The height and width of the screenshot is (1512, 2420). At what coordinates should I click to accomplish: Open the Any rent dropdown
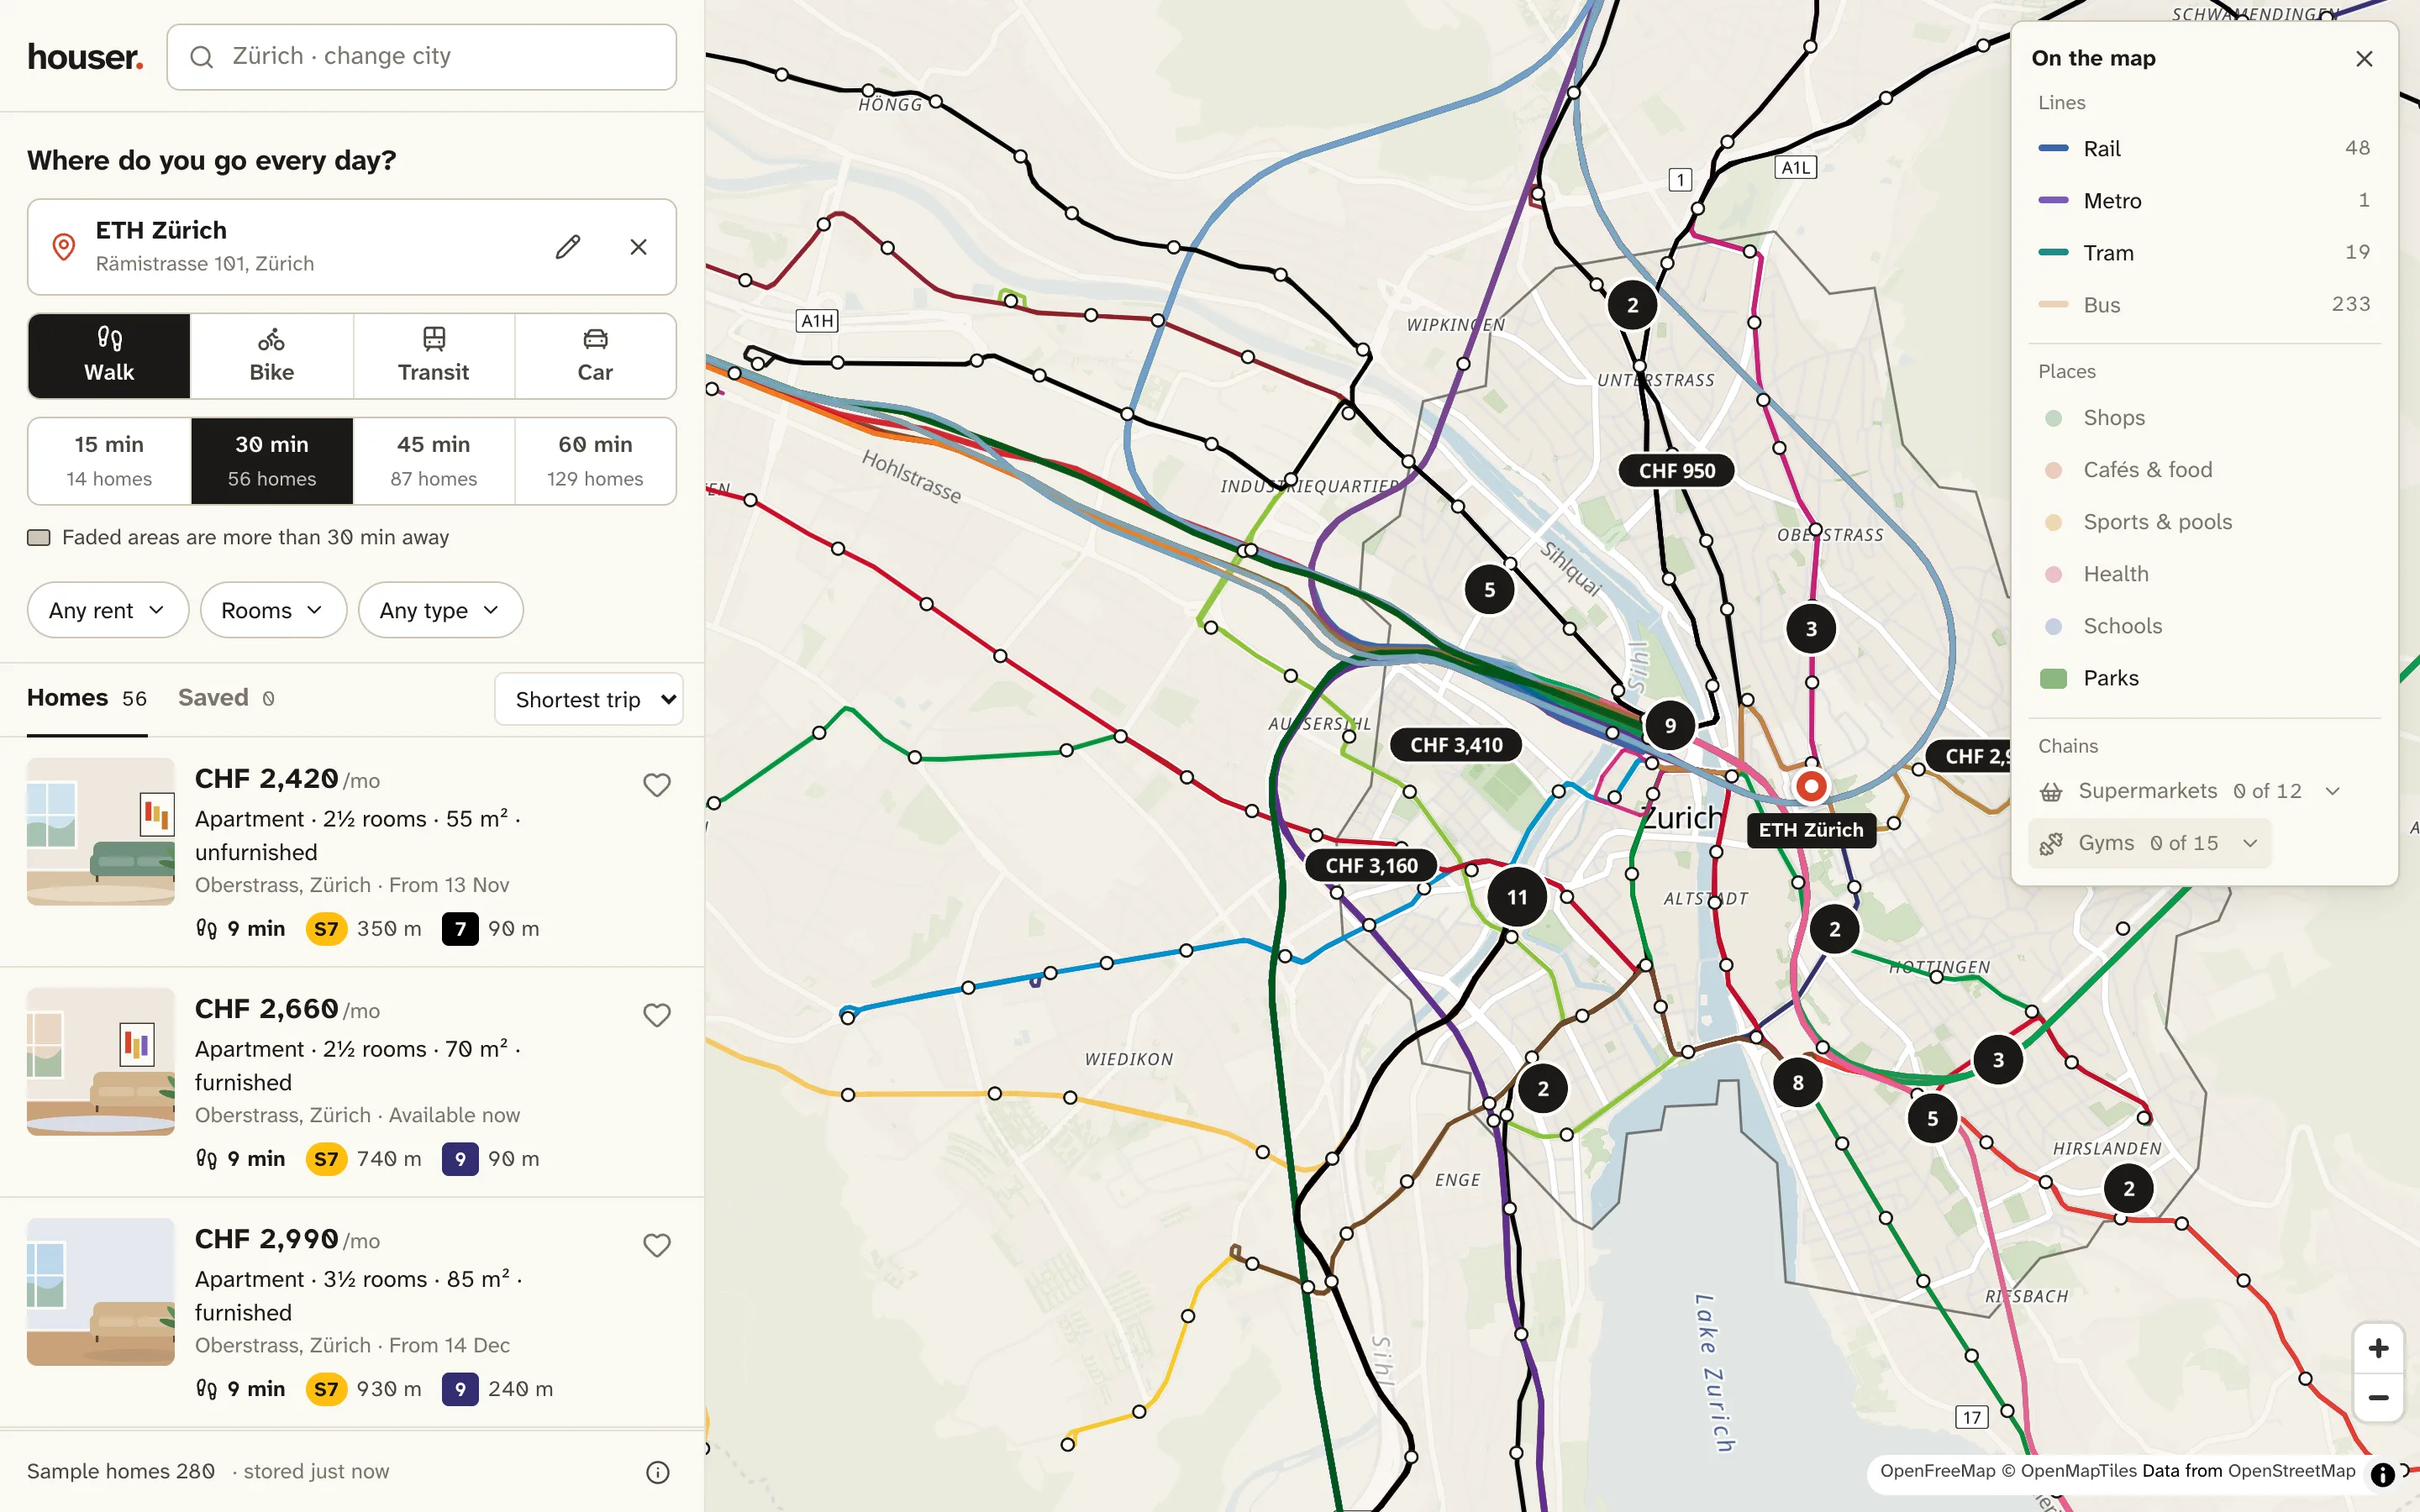[x=108, y=610]
